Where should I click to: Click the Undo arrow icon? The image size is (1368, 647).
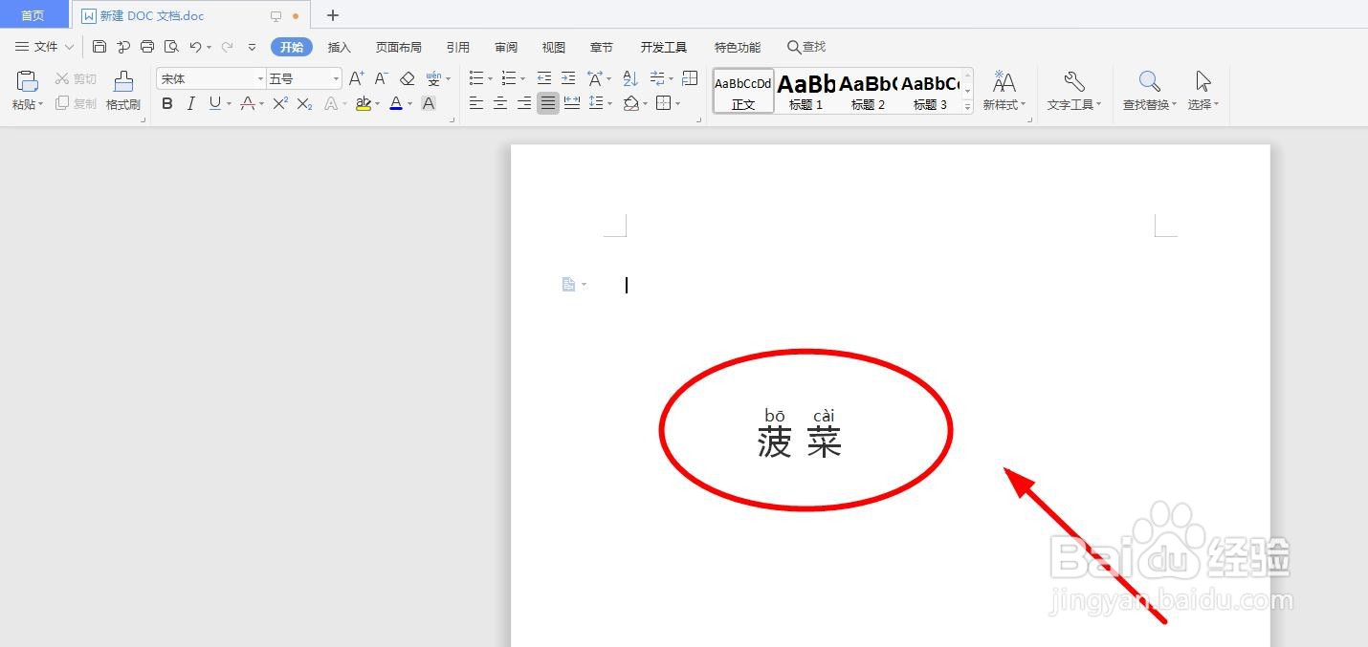click(194, 46)
